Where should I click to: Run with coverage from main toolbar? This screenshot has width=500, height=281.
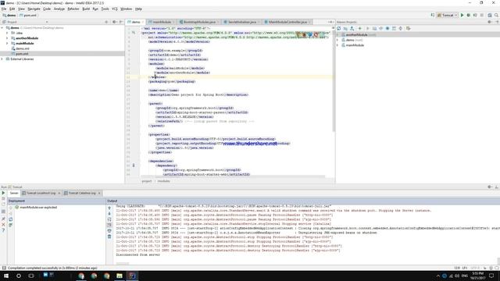tap(475, 15)
